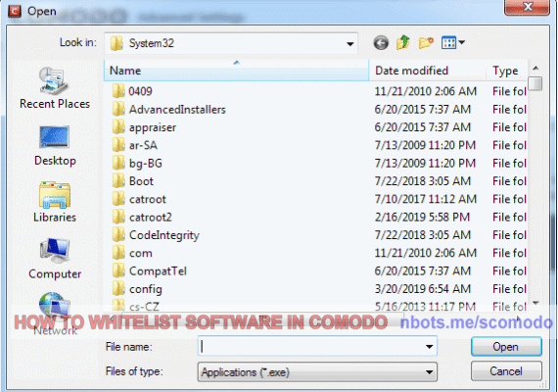The image size is (558, 392).
Task: Expand the File name dropdown arrow
Action: 429,347
